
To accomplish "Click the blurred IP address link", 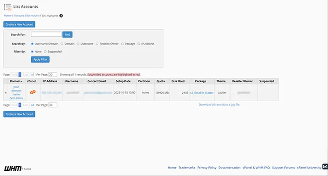I will click(x=51, y=92).
